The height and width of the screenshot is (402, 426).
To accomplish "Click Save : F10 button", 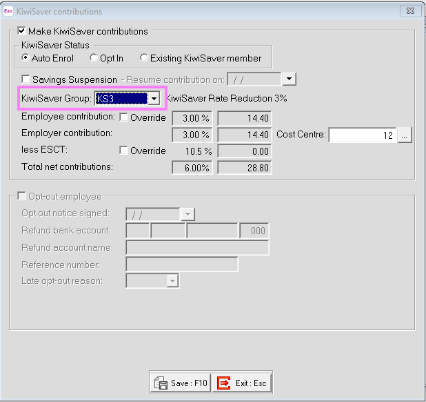I will [181, 383].
